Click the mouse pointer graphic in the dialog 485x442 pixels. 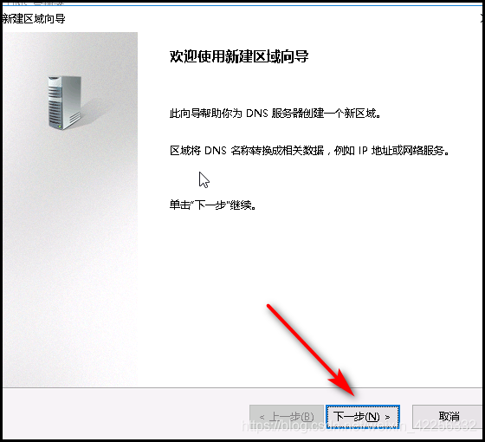tap(204, 180)
